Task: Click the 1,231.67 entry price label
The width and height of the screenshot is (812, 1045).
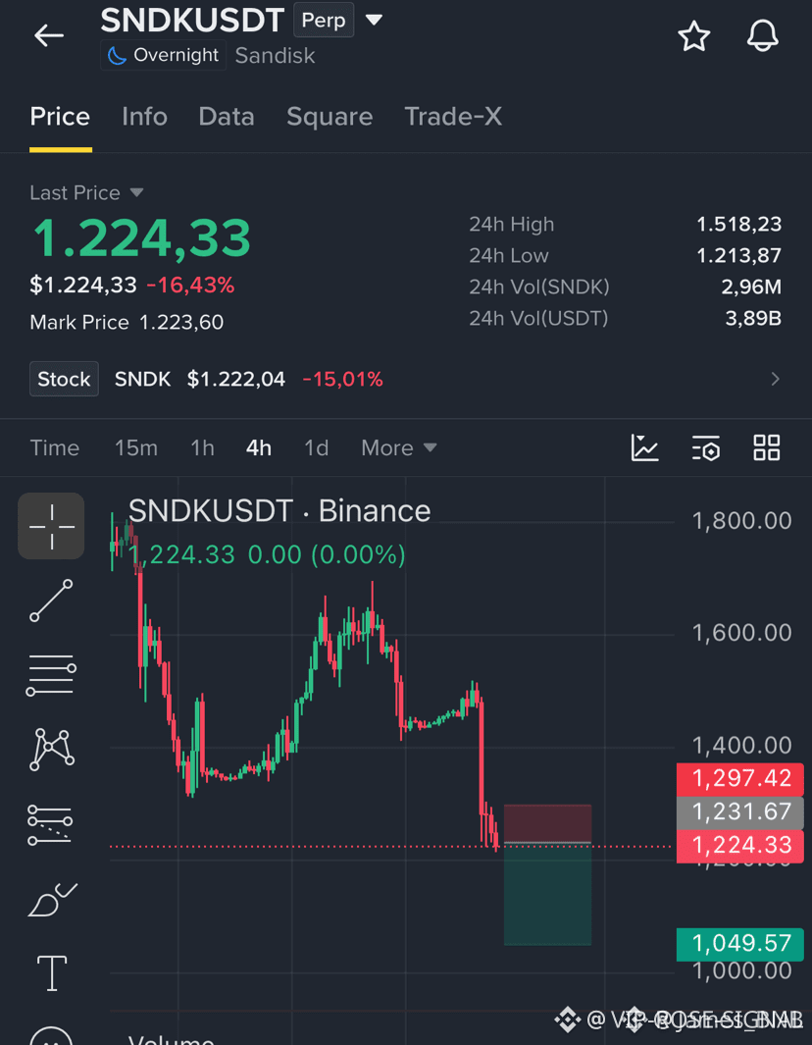Action: (740, 811)
